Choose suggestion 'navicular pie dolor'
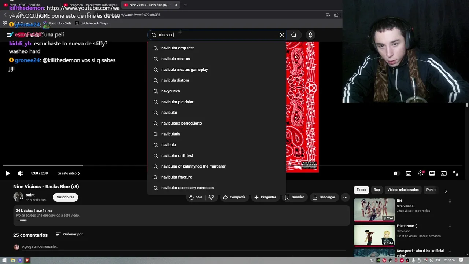Viewport: 469px width, 264px height. click(x=216, y=102)
